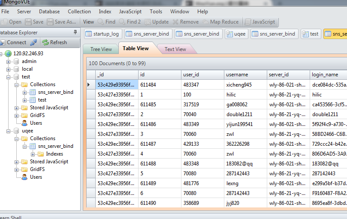This screenshot has width=347, height=219.
Task: Switch to the test document tab
Action: coord(311,34)
